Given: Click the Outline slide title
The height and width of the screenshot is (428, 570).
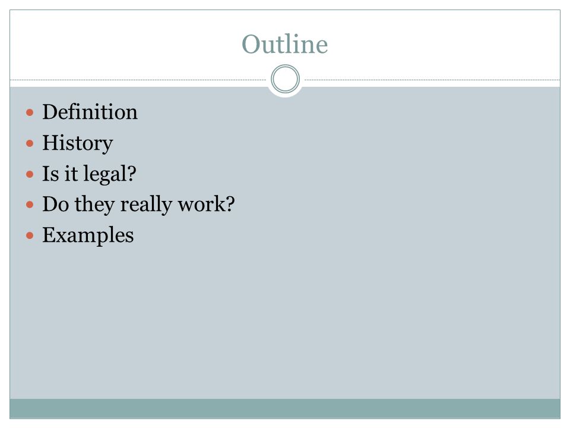Looking at the screenshot, I should (284, 44).
